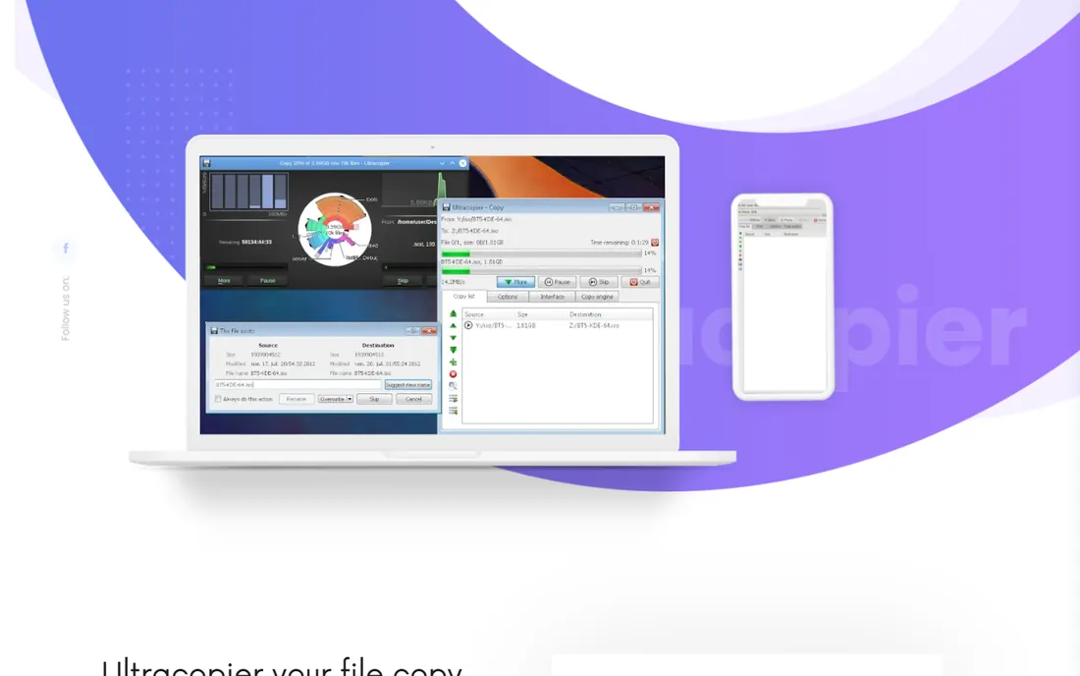Image resolution: width=1080 pixels, height=676 pixels.
Task: Open the Options tab
Action: (x=508, y=297)
